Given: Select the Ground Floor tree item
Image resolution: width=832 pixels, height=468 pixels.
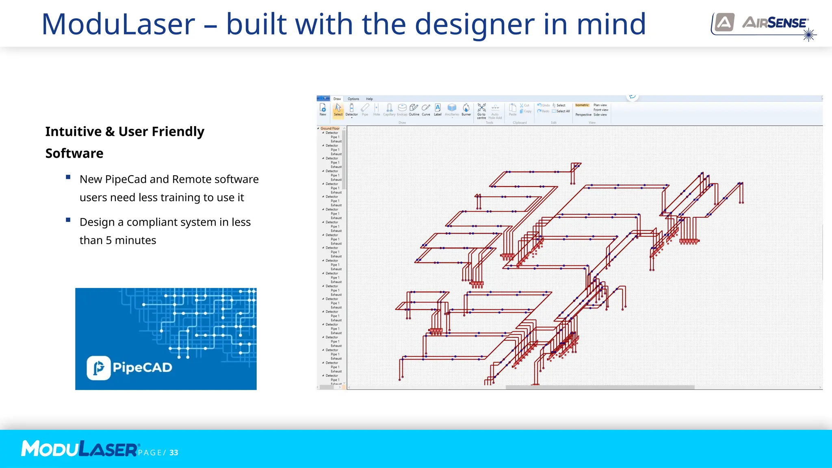Looking at the screenshot, I should (330, 128).
